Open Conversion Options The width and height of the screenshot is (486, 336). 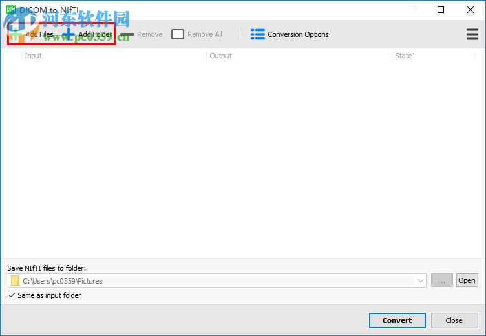coord(290,34)
